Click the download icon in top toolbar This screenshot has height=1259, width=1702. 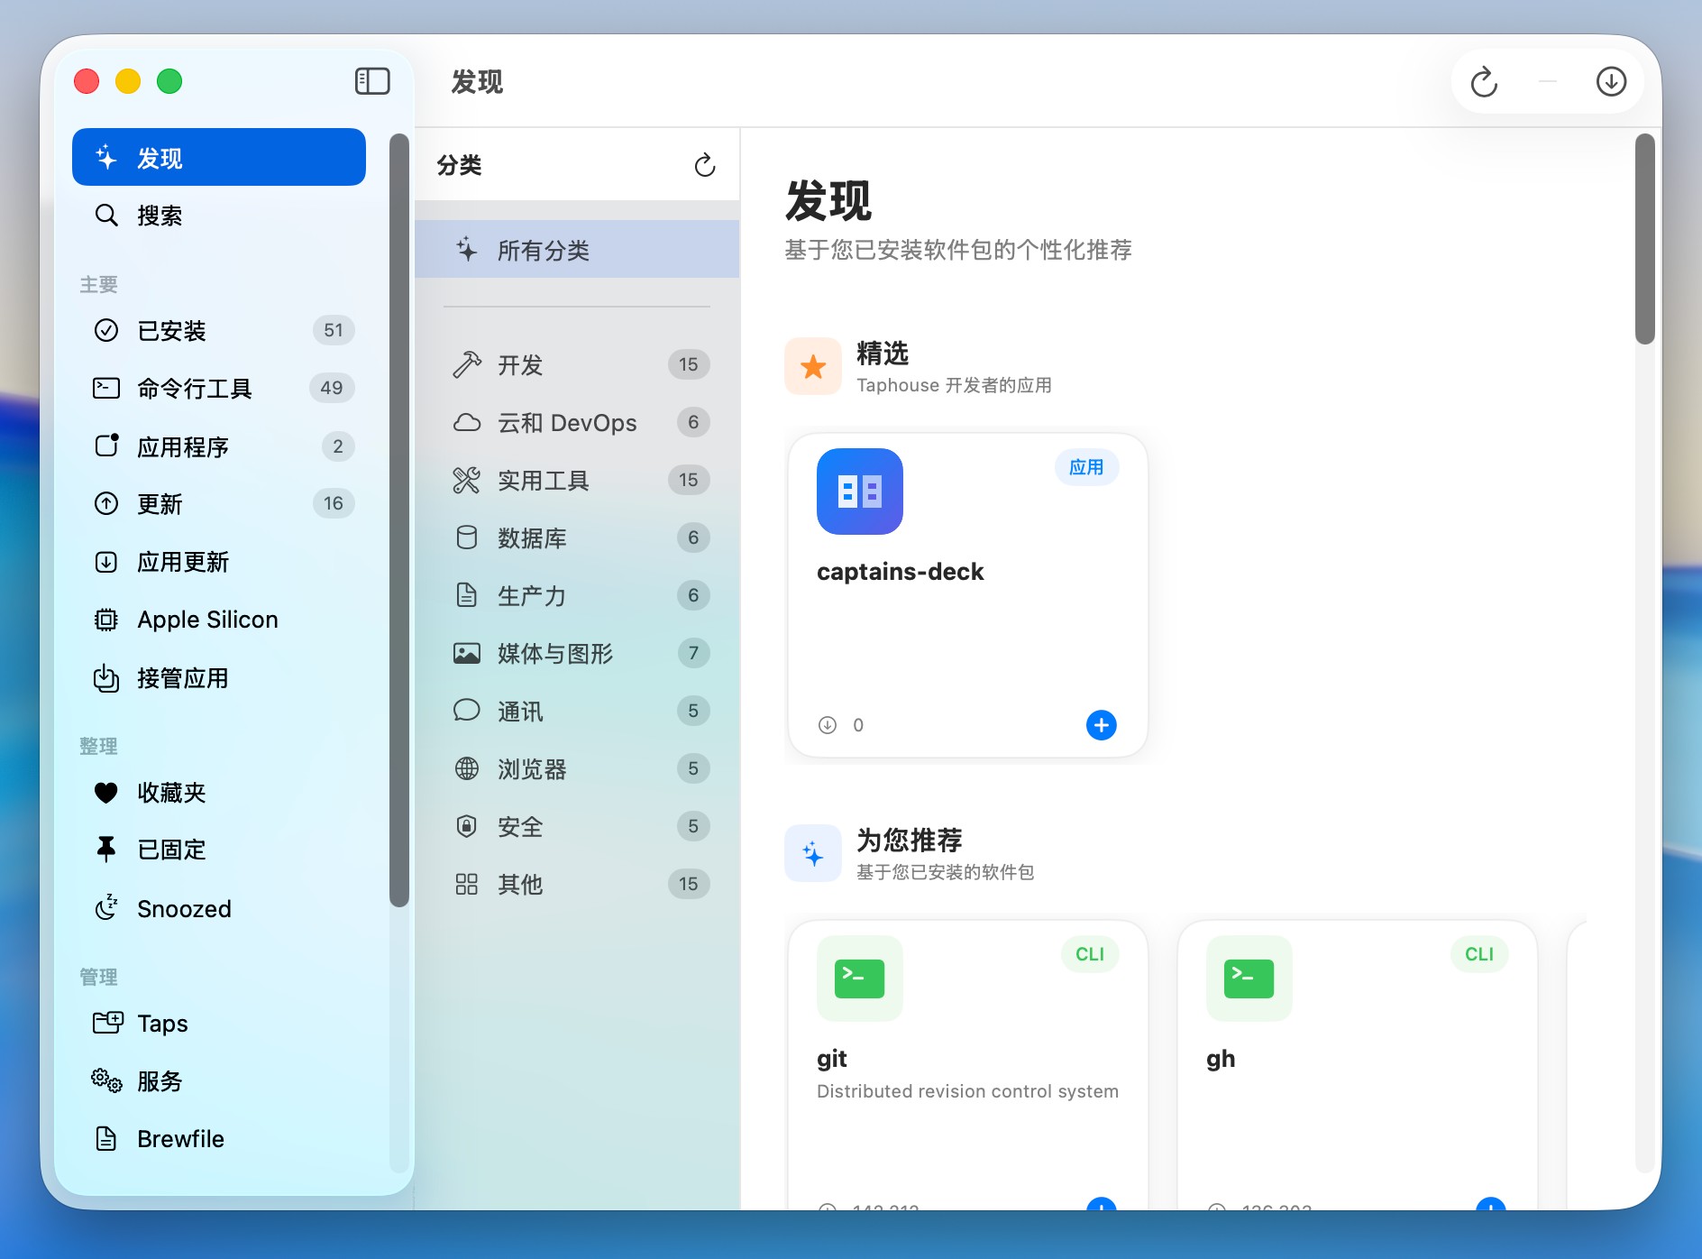click(1611, 82)
